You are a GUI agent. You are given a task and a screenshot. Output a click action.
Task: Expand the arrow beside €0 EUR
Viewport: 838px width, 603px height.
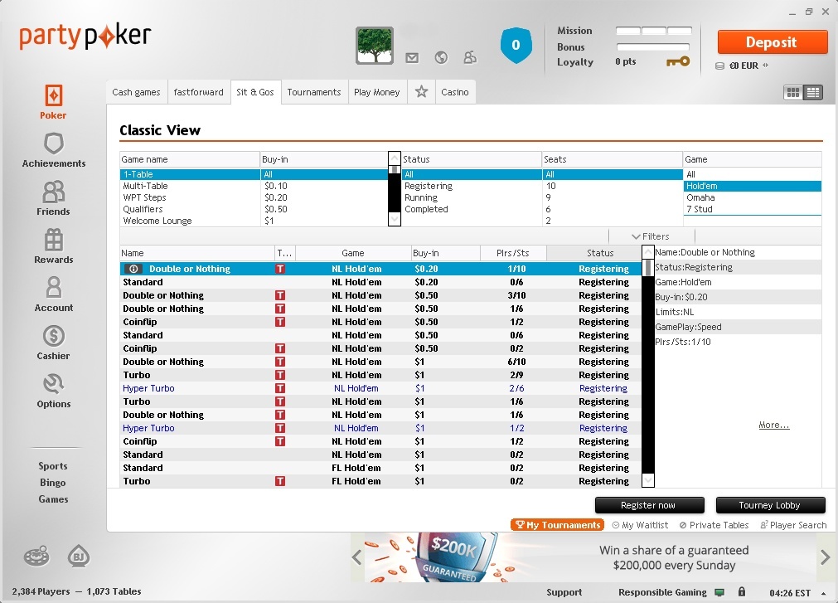coord(766,66)
